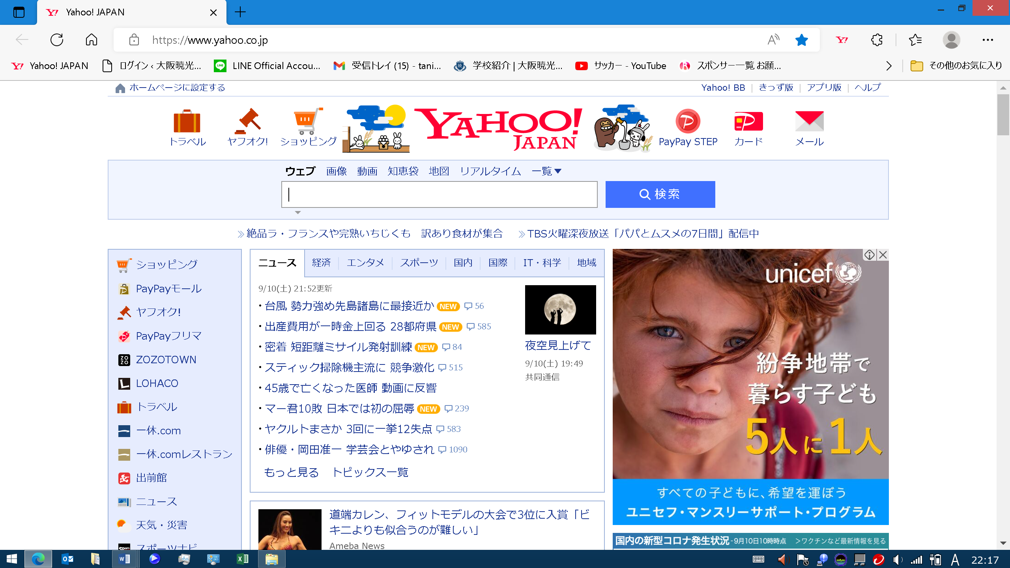1010x568 pixels.
Task: Select 画像 image search option
Action: tap(336, 171)
